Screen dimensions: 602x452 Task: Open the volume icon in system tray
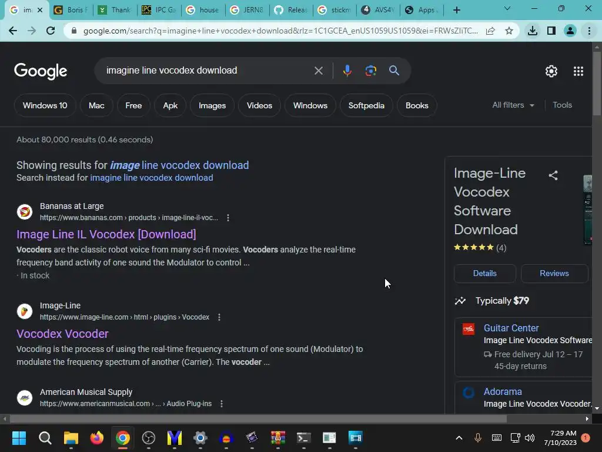point(530,438)
